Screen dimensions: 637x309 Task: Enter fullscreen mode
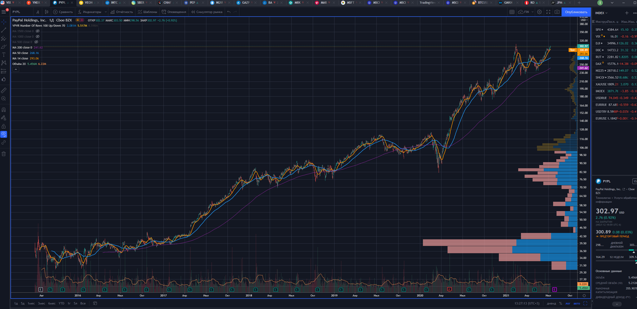547,11
